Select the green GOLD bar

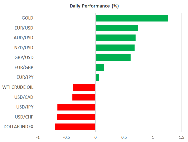[132, 18]
